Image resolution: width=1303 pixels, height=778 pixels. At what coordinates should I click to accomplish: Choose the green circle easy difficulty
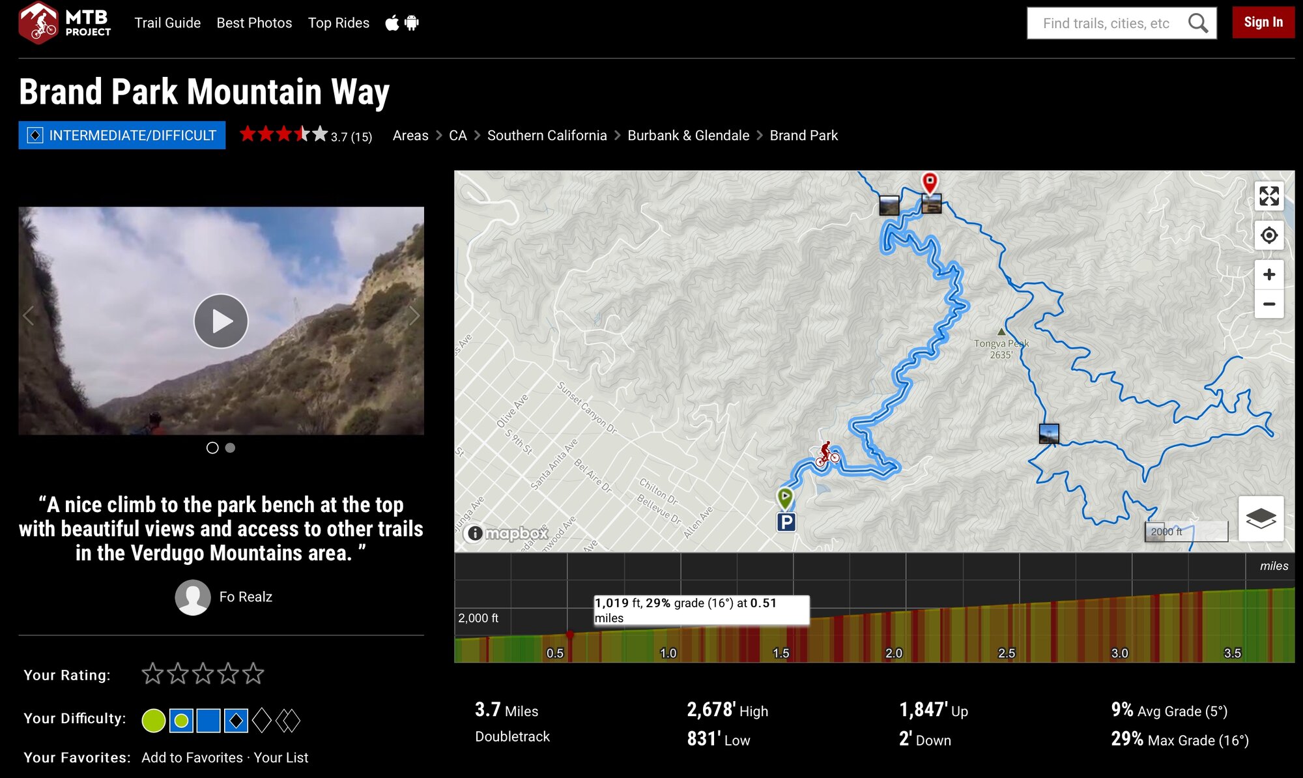point(154,721)
